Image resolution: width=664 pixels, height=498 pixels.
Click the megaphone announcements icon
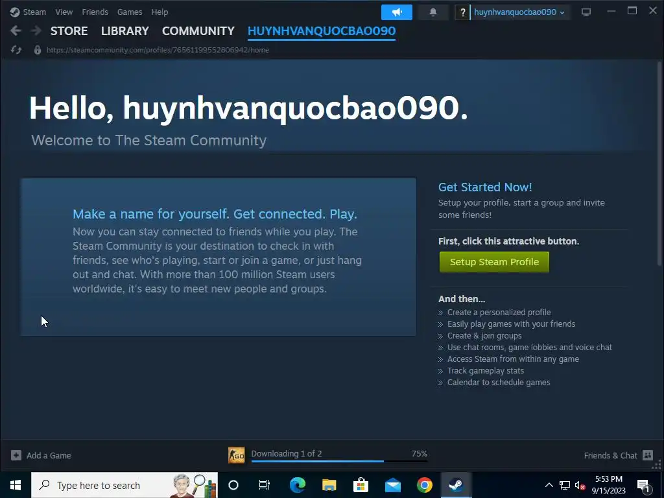(396, 12)
